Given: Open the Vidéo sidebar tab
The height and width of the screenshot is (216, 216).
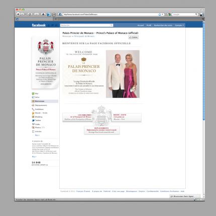Looking at the screenshot, I should click(37, 124).
